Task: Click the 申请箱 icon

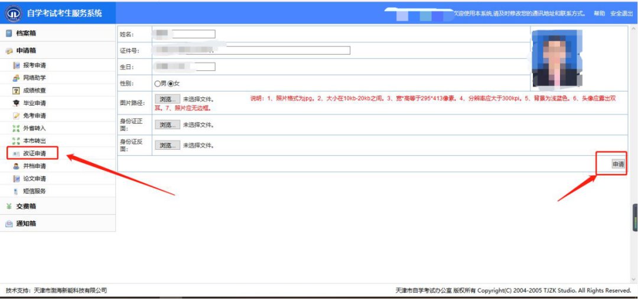Action: (9, 51)
